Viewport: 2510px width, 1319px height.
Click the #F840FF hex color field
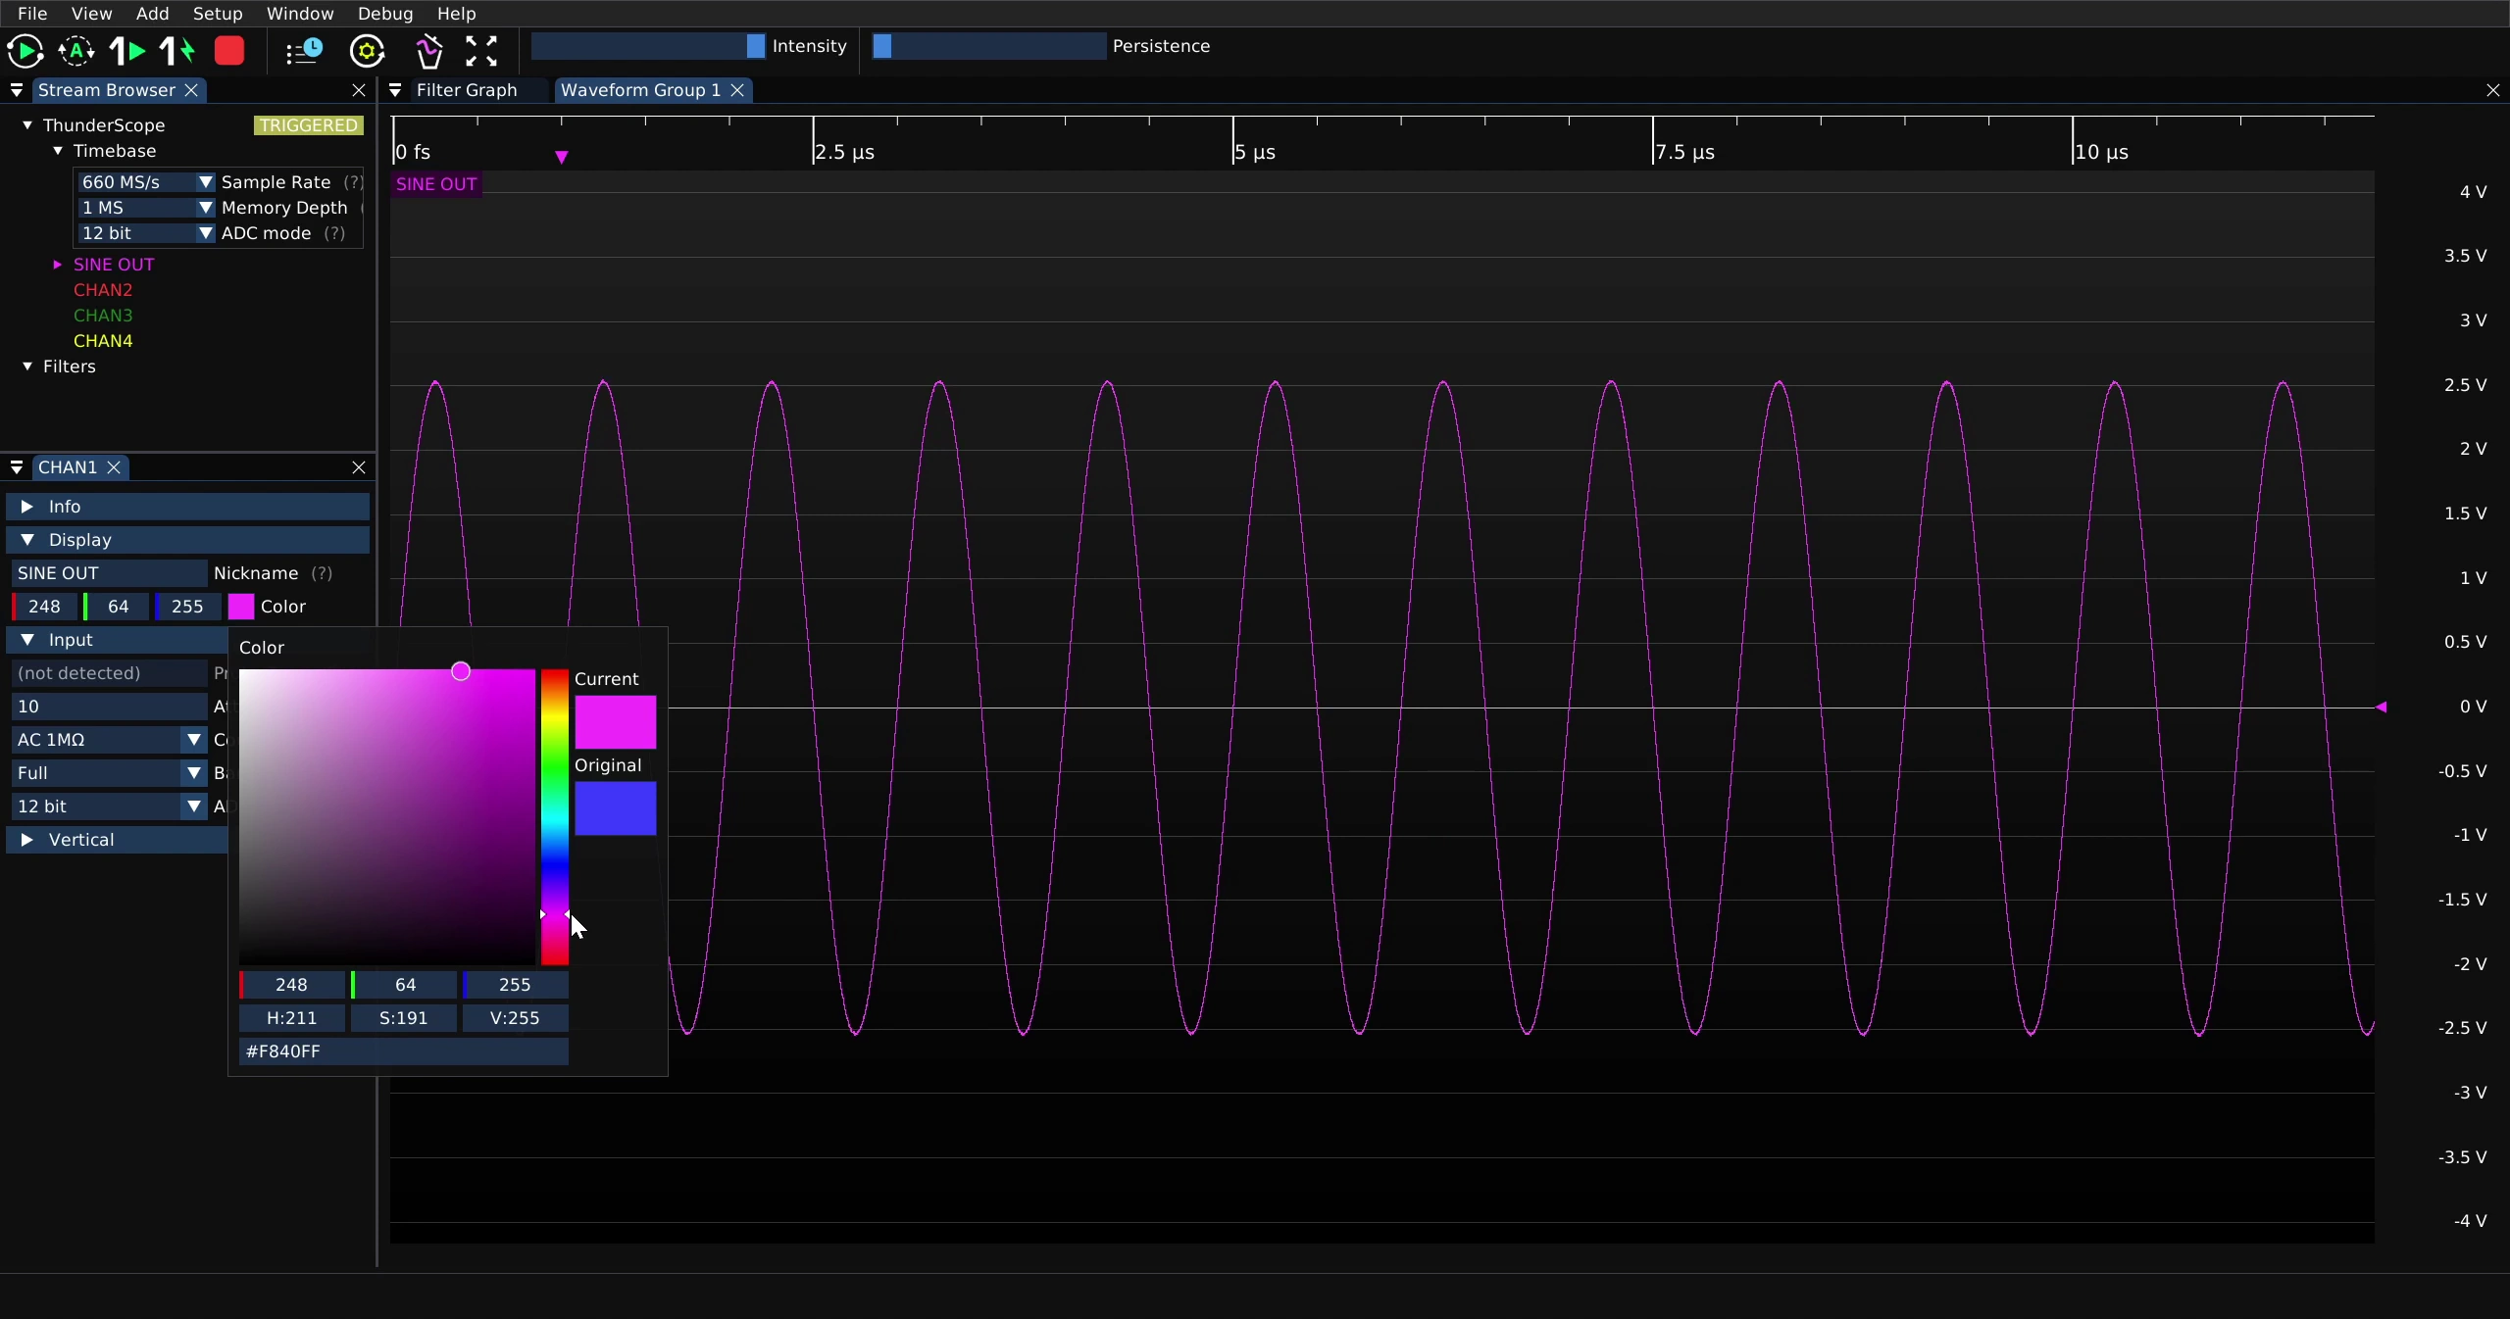tap(404, 1051)
